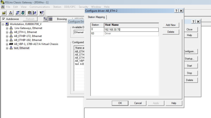The height and width of the screenshot is (118, 211).
Task: Click the AB_VBP-1 virtual chassis icon
Action: (11, 44)
